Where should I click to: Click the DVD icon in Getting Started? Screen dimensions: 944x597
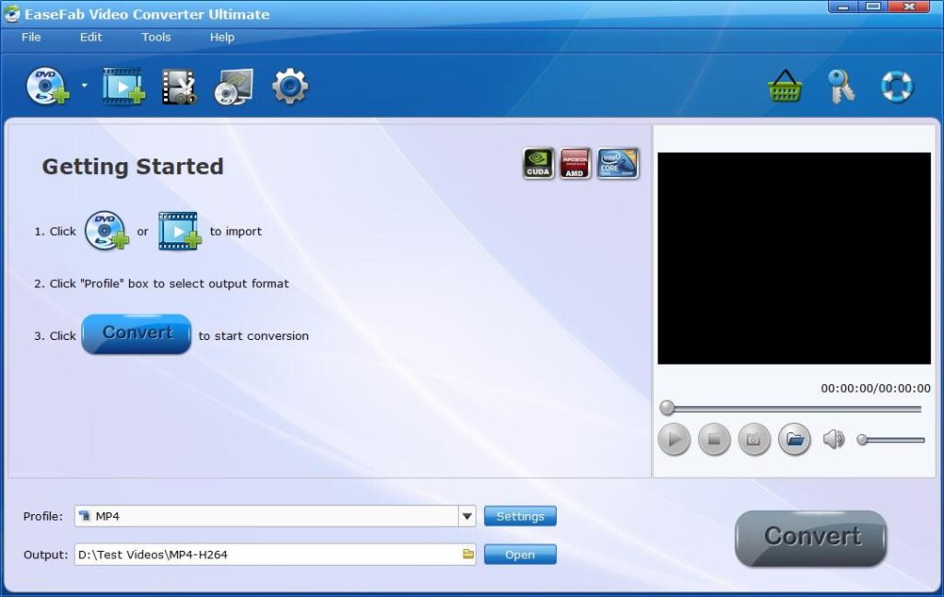(x=107, y=230)
